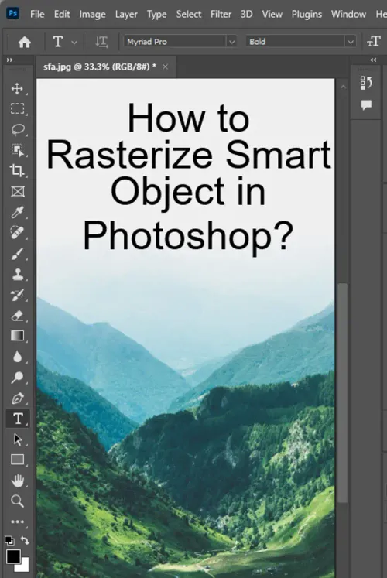Open the View menu
The height and width of the screenshot is (578, 387).
point(272,15)
